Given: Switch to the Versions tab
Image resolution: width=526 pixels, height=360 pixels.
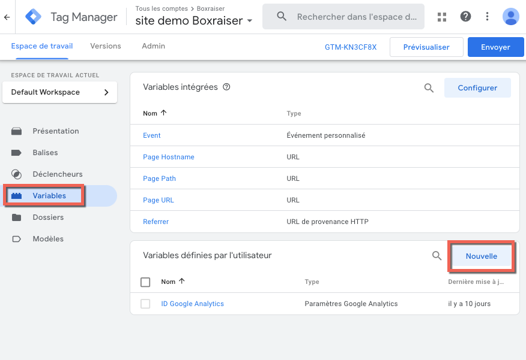Looking at the screenshot, I should (x=106, y=46).
